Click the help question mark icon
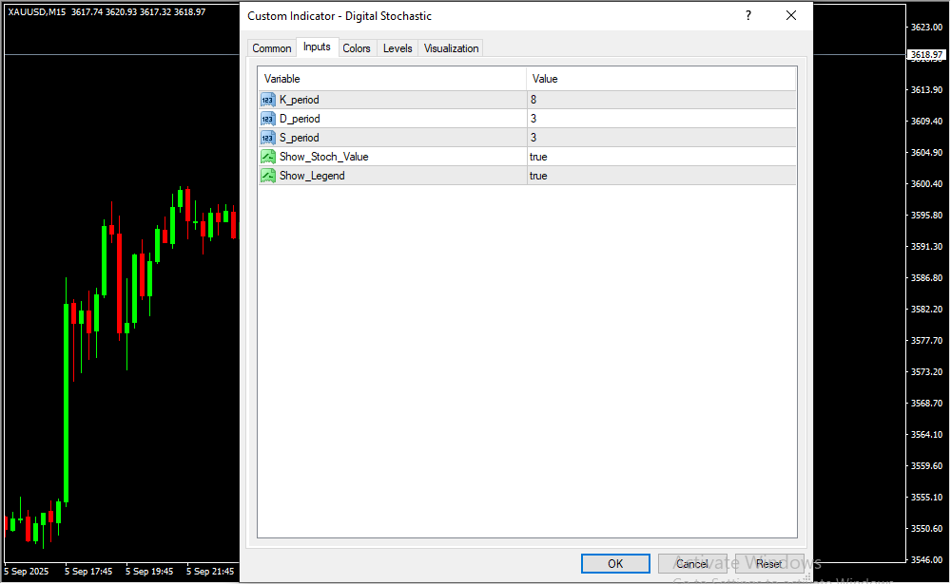The width and height of the screenshot is (951, 584). click(748, 16)
